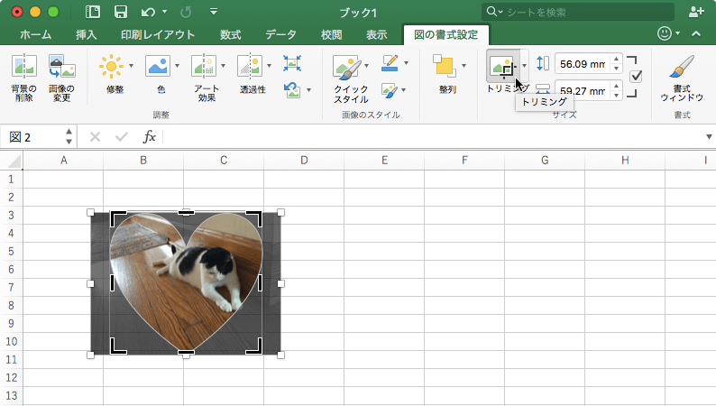Expand the Corrections (修整) dropdown arrow
This screenshot has height=406, width=716.
(x=132, y=66)
